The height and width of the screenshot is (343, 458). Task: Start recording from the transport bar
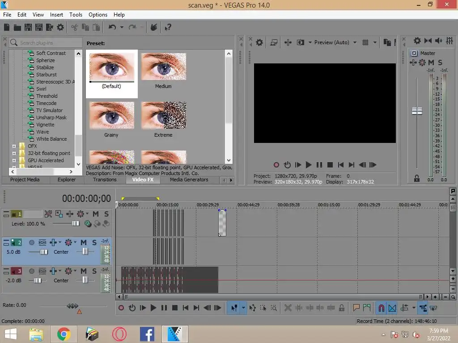tap(121, 308)
